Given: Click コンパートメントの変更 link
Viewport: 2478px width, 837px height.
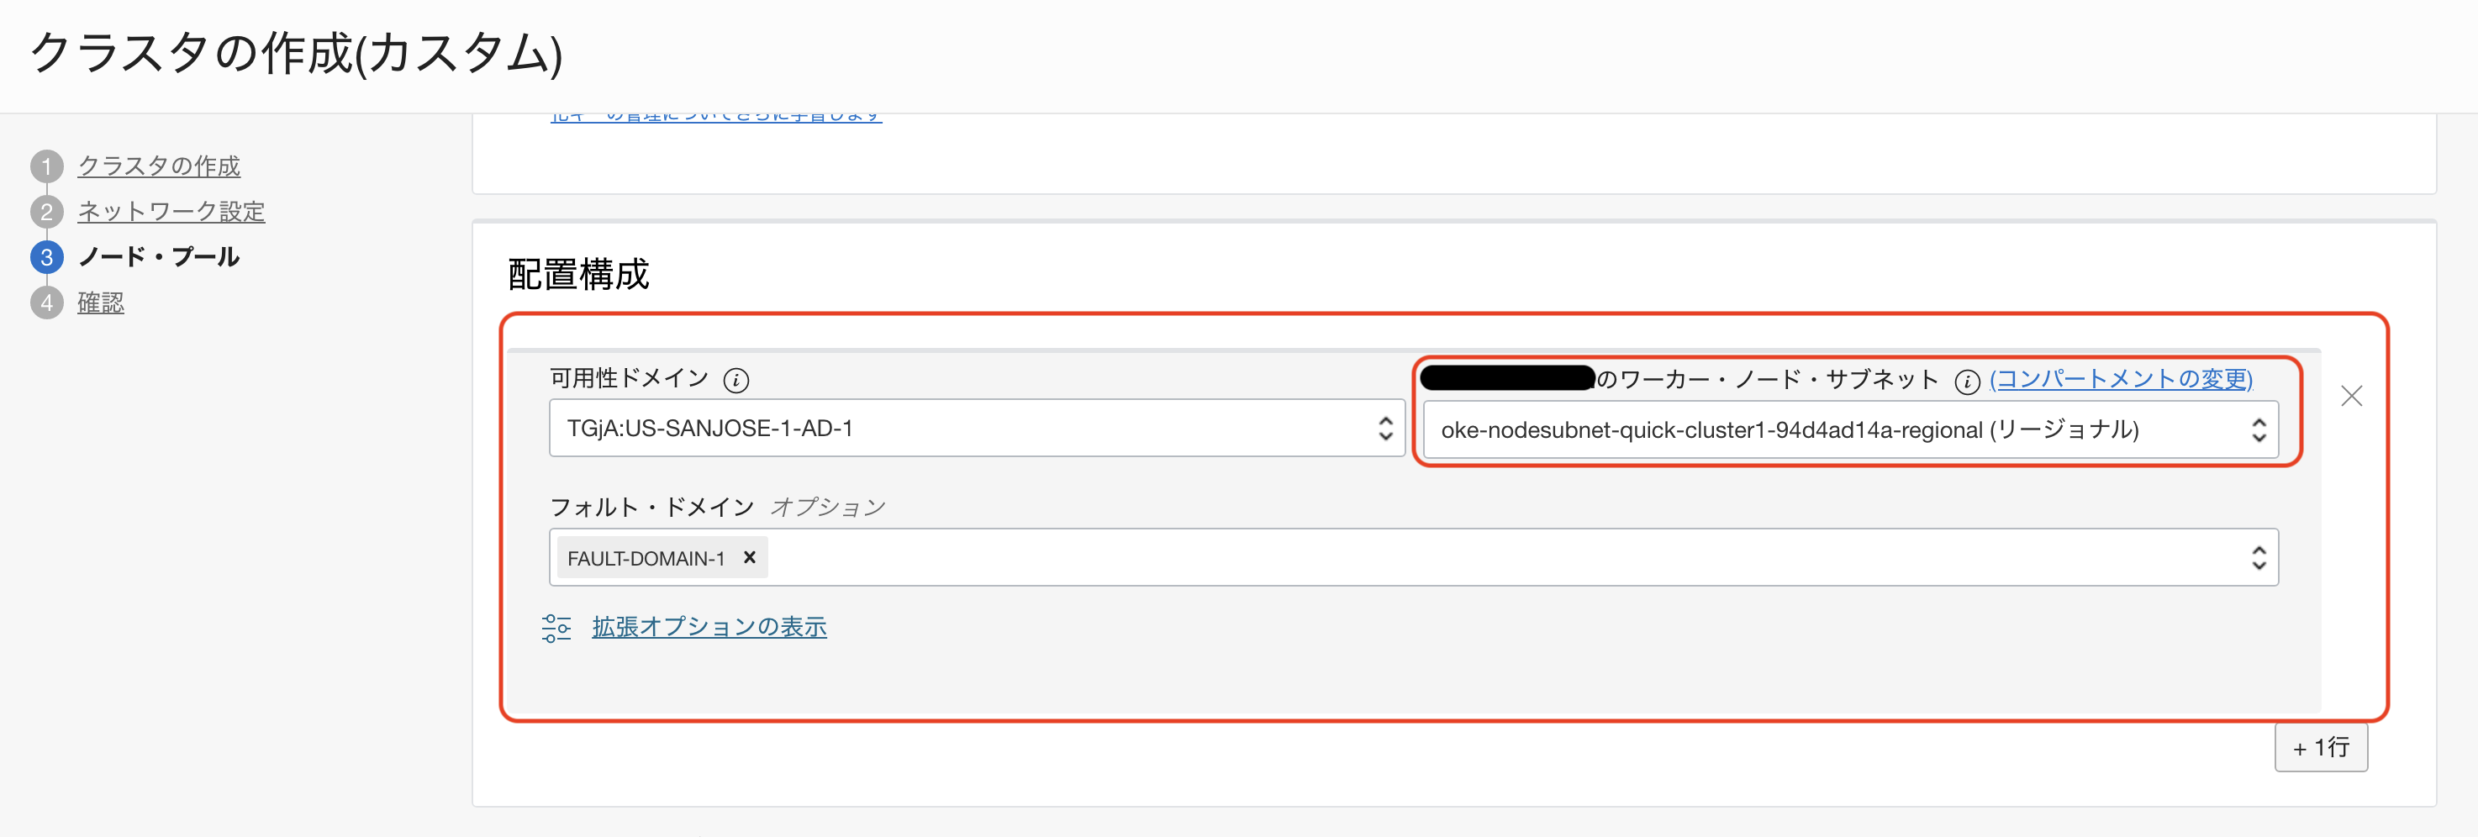Looking at the screenshot, I should [x=2120, y=379].
